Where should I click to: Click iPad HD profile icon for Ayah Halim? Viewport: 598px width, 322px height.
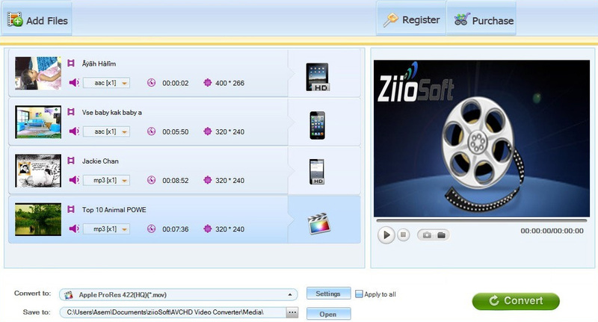tap(317, 77)
